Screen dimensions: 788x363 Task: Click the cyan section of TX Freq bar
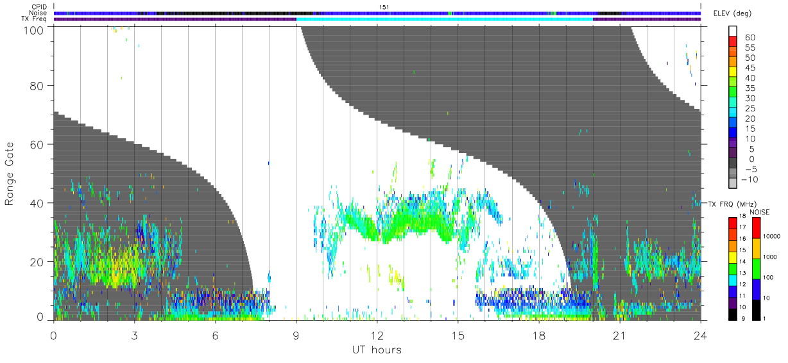pos(444,19)
